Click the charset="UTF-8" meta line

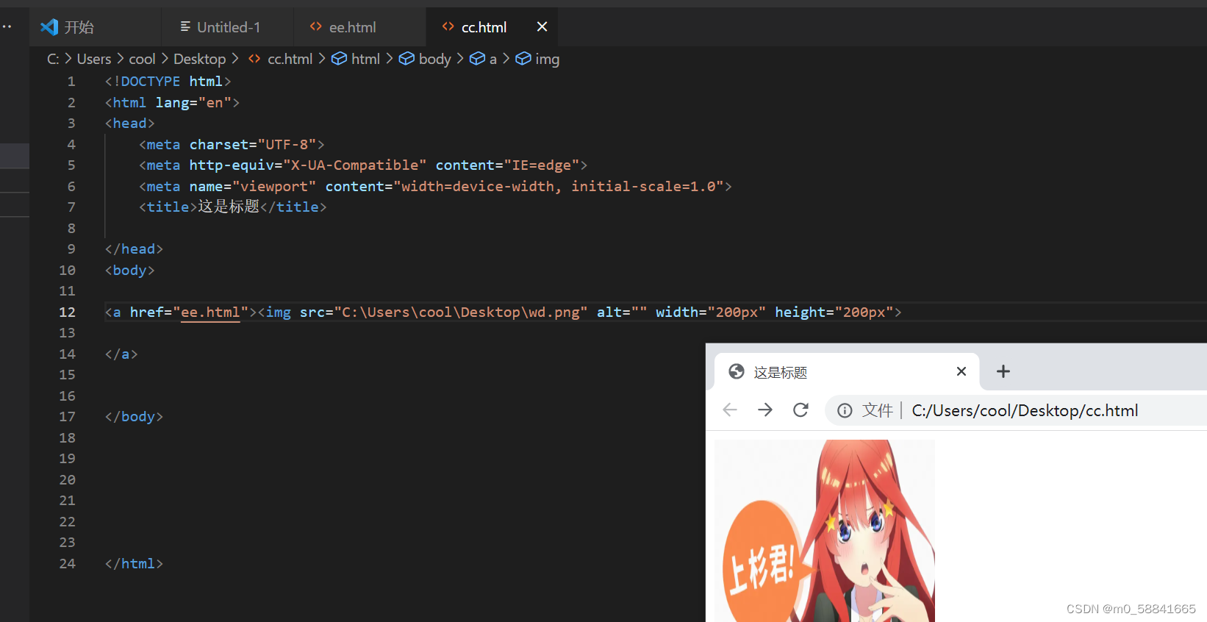click(x=232, y=144)
